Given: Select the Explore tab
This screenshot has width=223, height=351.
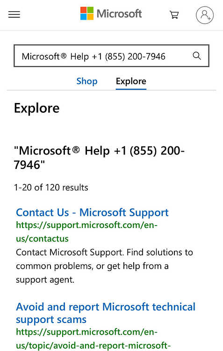Looking at the screenshot, I should click(131, 81).
